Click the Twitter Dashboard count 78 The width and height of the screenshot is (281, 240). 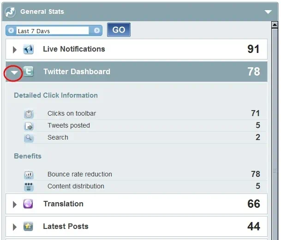click(254, 71)
